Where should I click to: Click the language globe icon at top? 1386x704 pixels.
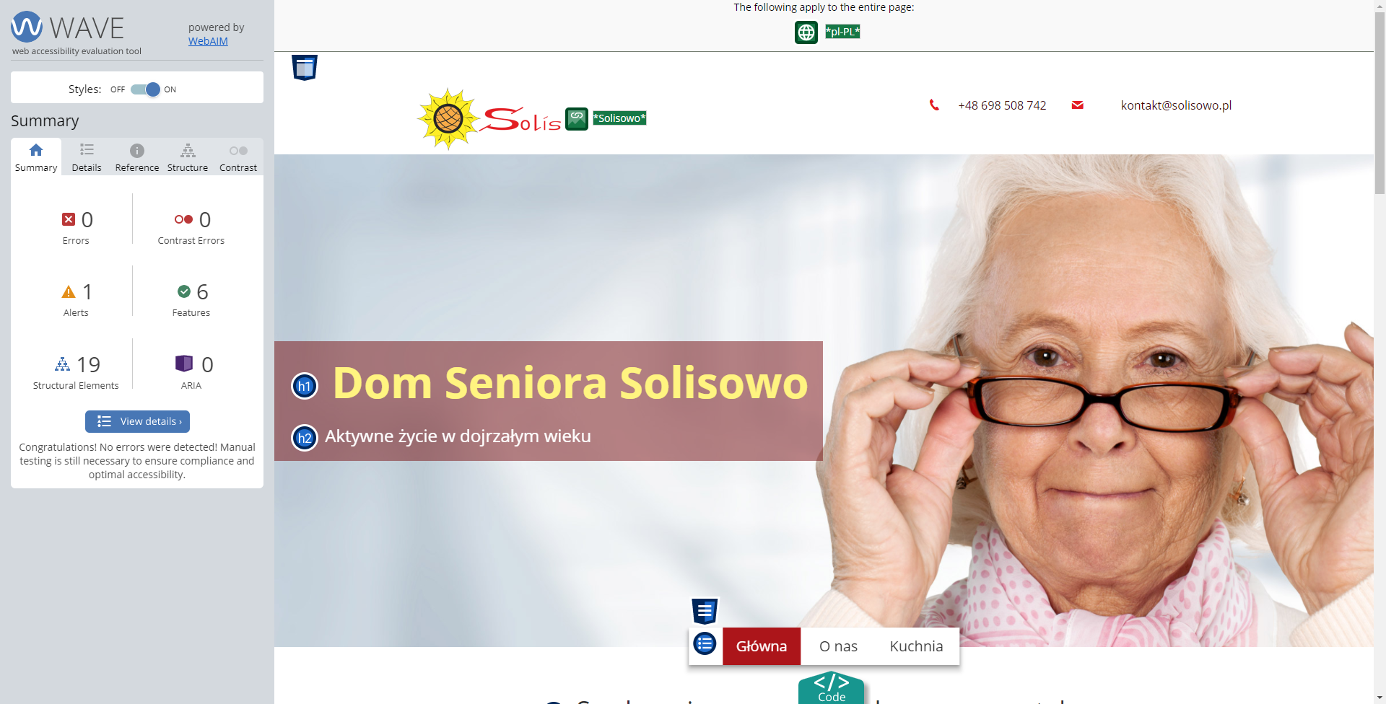tap(806, 32)
